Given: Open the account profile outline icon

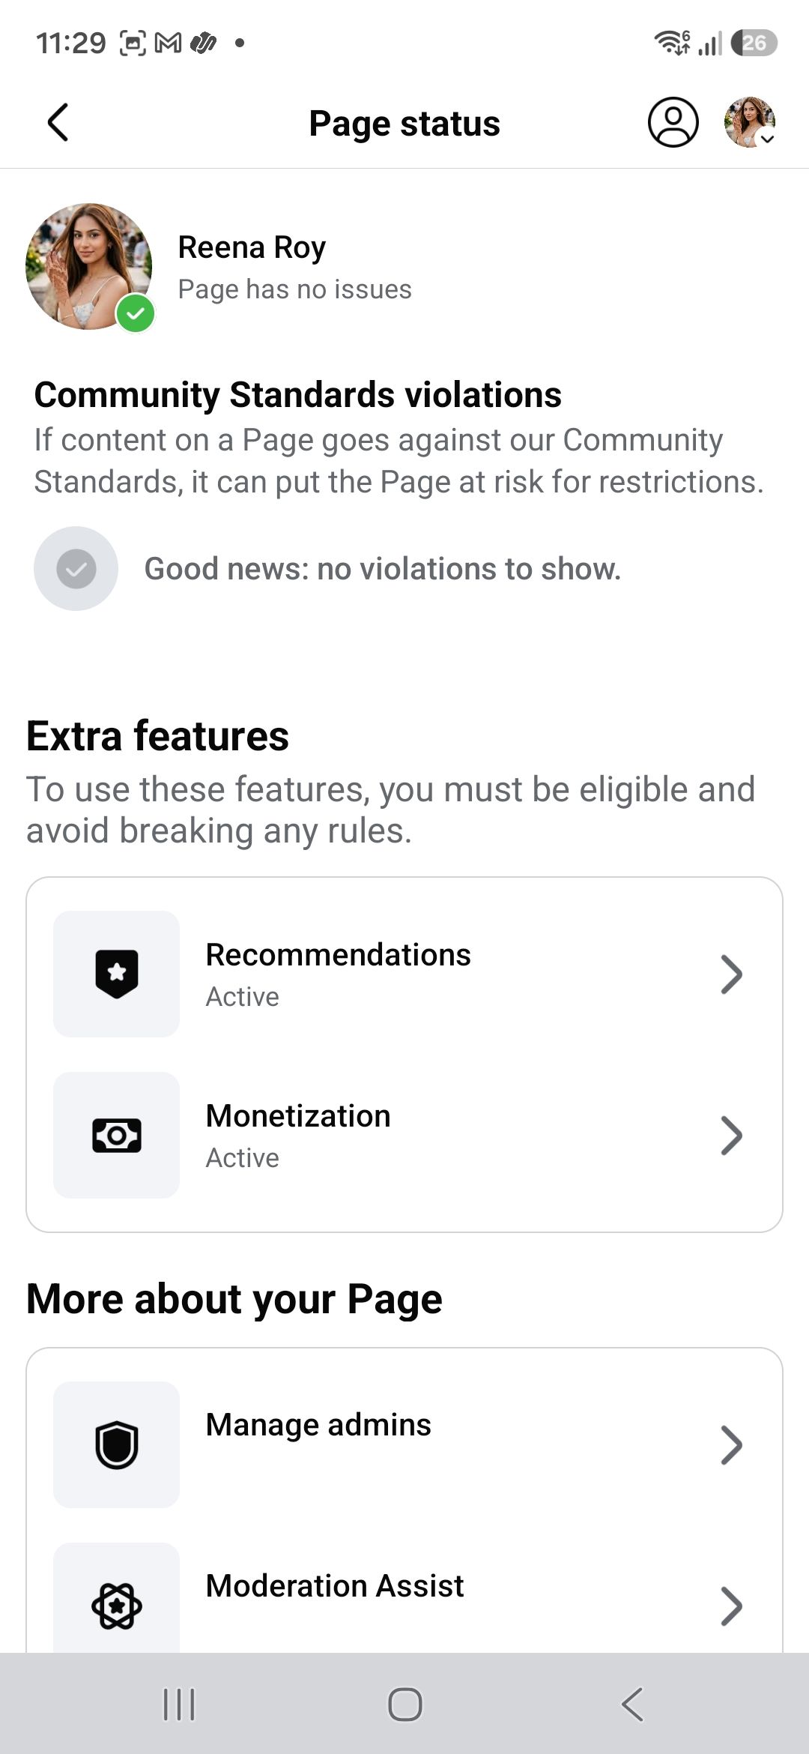Looking at the screenshot, I should click(x=673, y=122).
